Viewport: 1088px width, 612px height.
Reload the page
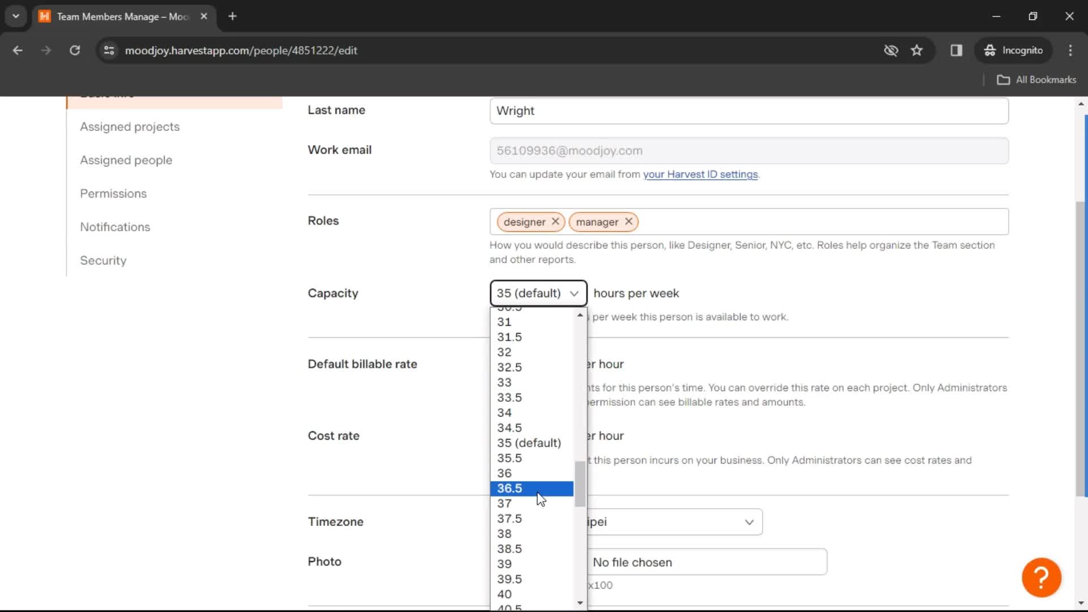pos(75,50)
